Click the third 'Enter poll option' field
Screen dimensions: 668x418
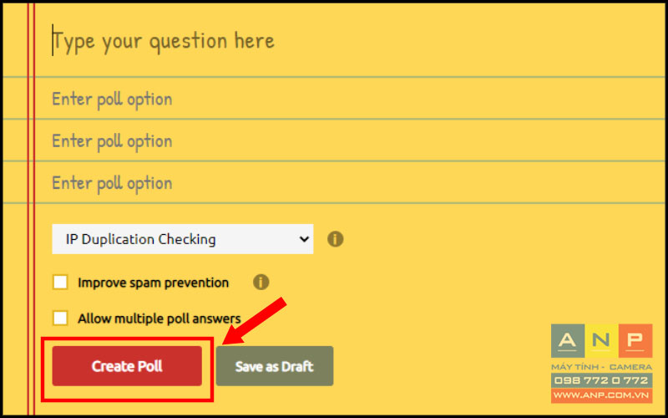point(349,182)
